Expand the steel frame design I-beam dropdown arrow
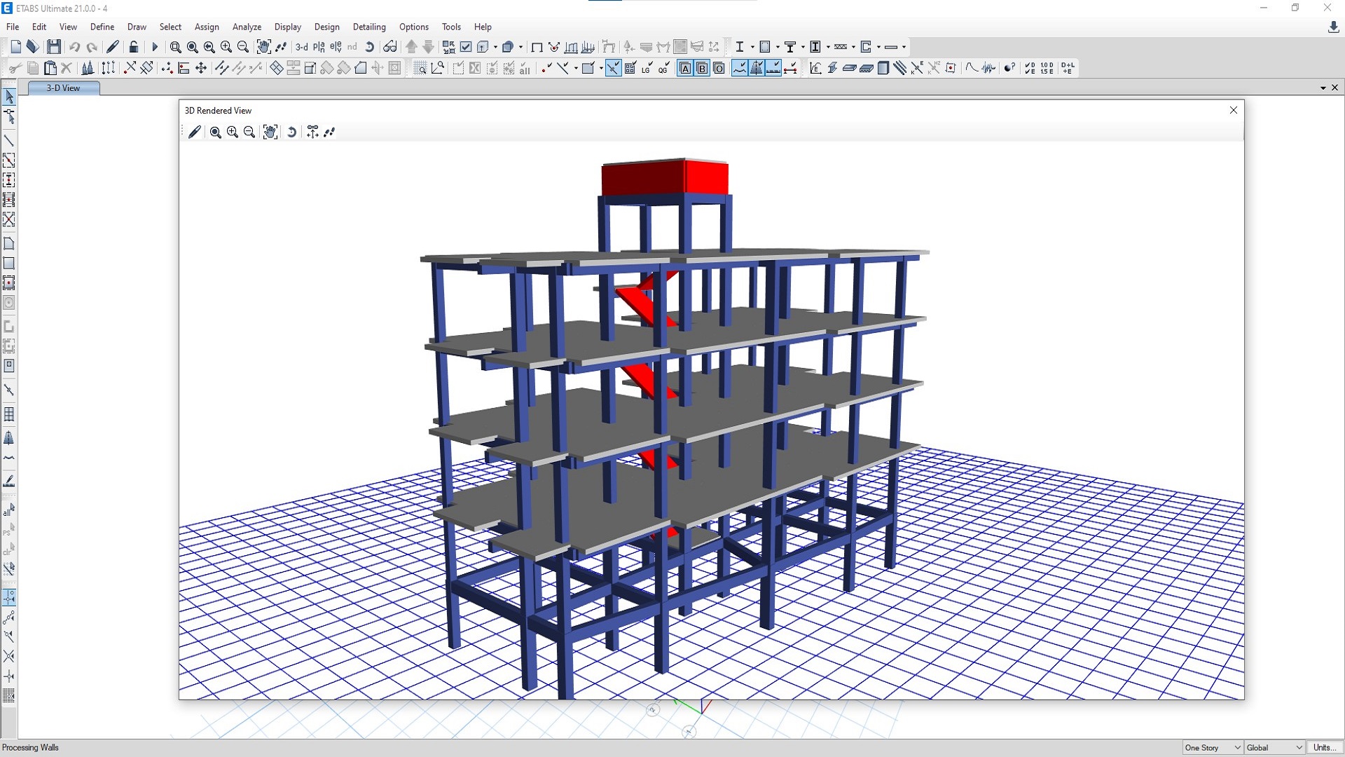1345x757 pixels. tap(752, 47)
